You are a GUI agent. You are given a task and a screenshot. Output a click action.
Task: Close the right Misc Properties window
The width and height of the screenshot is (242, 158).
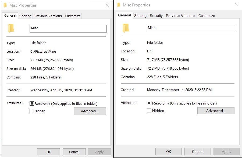click(x=237, y=5)
